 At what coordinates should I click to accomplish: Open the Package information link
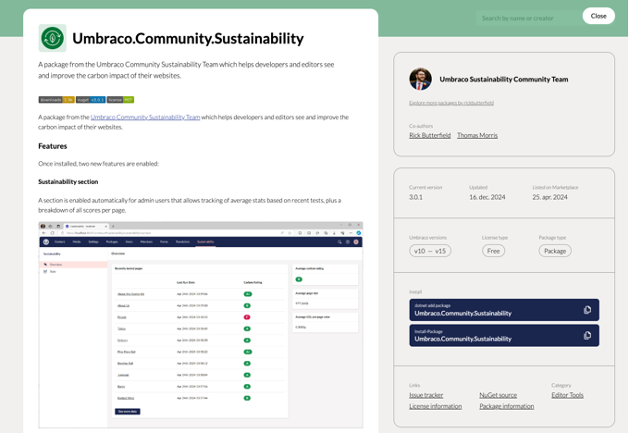coord(506,406)
